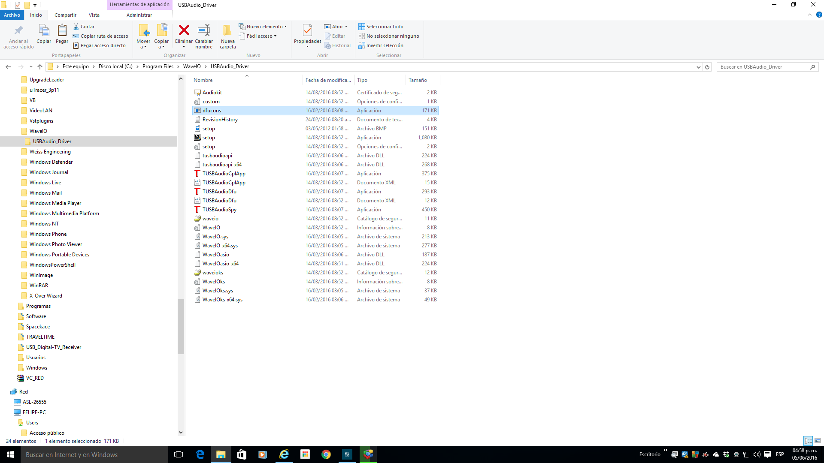Open the Action Center notifications icon

pyautogui.click(x=767, y=454)
